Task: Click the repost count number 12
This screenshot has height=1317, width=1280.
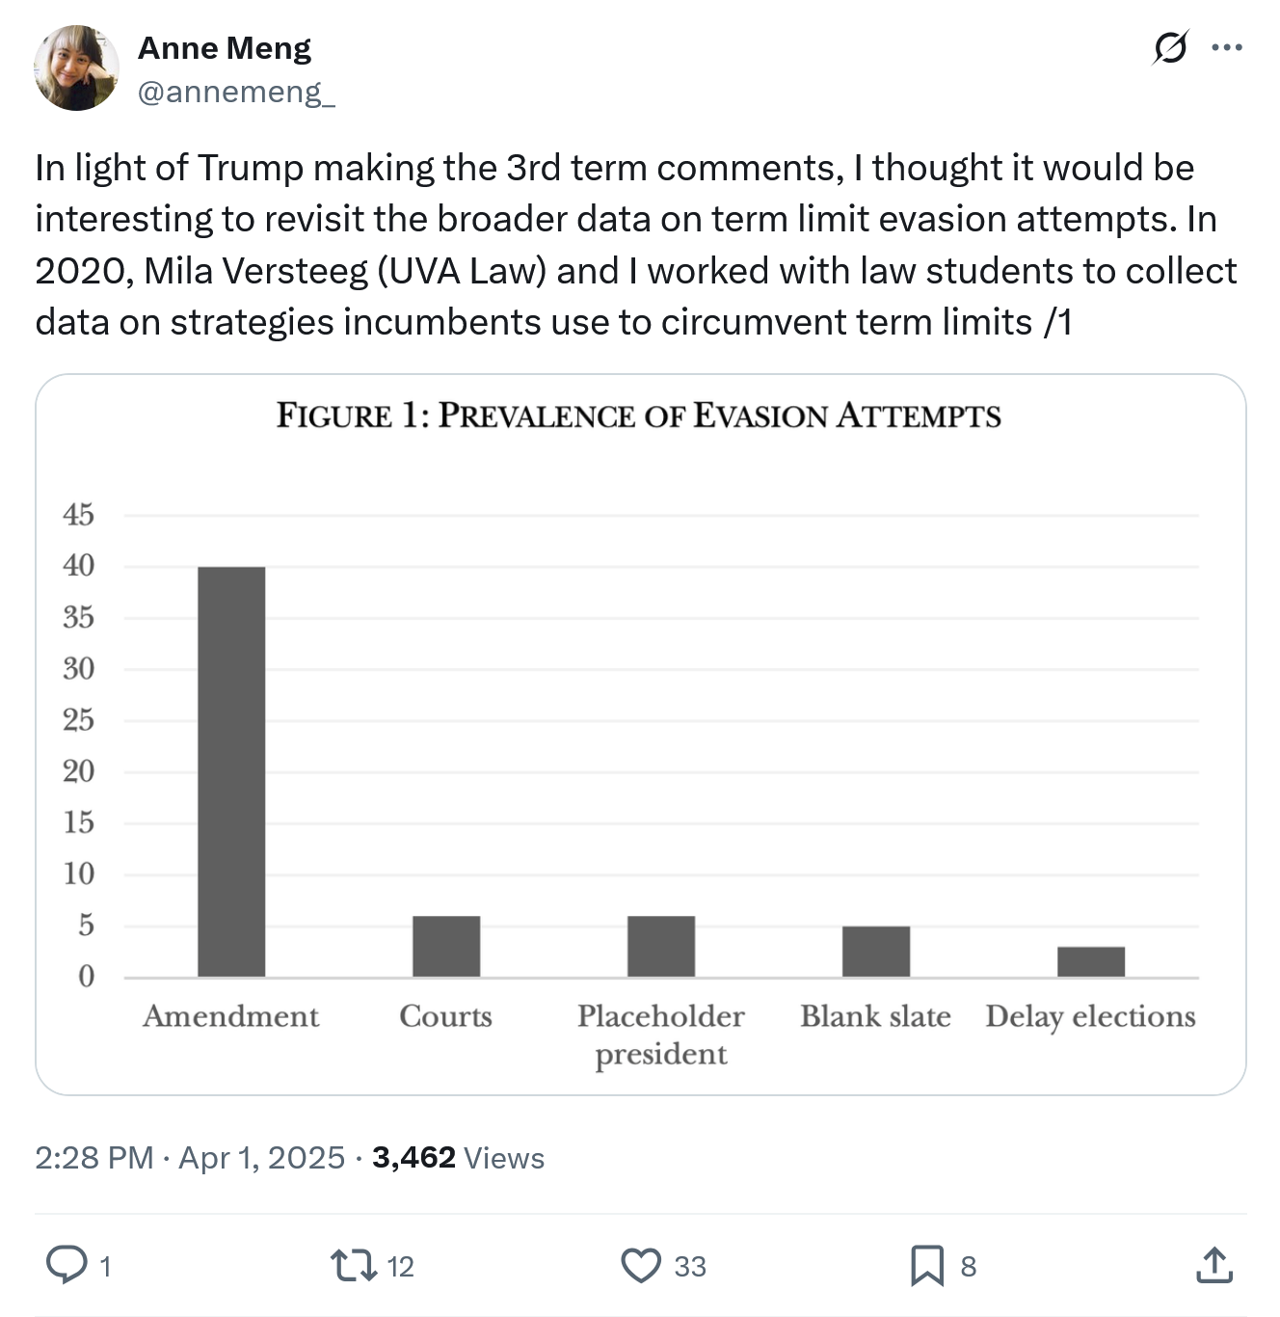Action: [400, 1266]
